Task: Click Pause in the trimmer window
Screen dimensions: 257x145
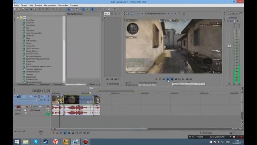Action: (112, 79)
